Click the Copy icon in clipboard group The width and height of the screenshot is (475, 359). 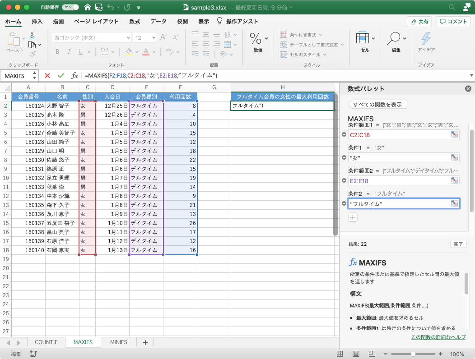point(32,45)
